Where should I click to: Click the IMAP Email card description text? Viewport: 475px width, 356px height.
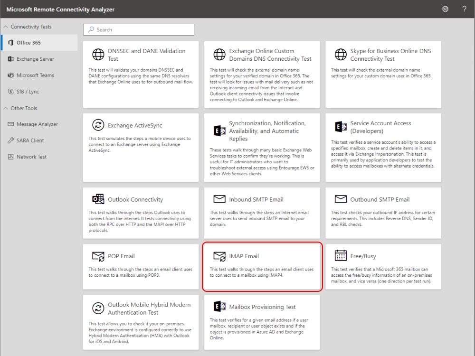tap(262, 272)
